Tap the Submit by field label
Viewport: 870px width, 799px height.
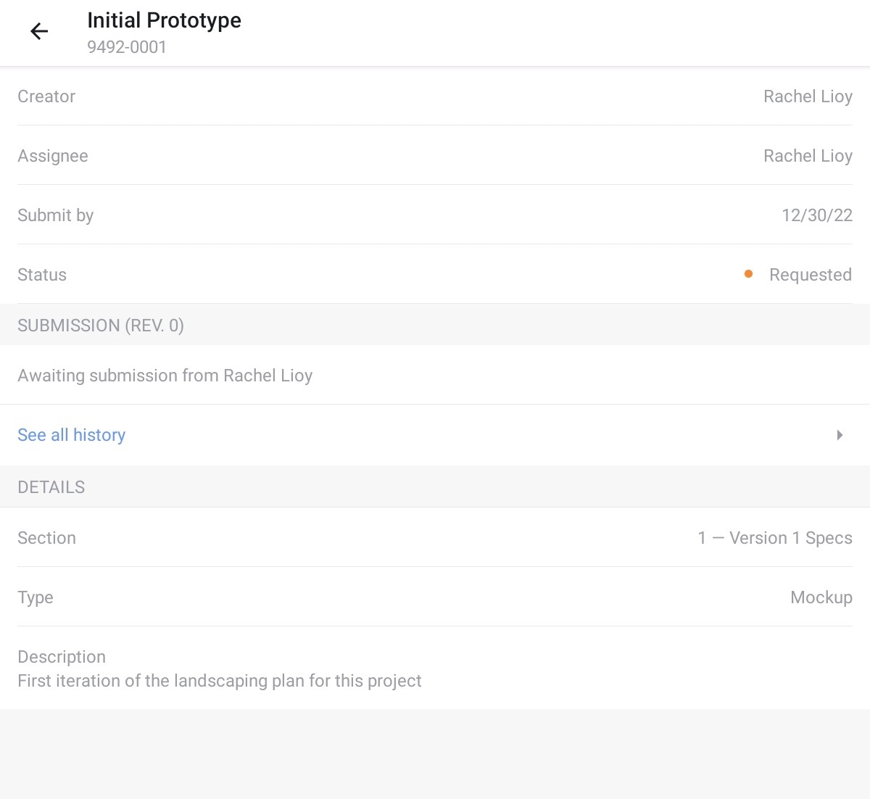pos(56,215)
